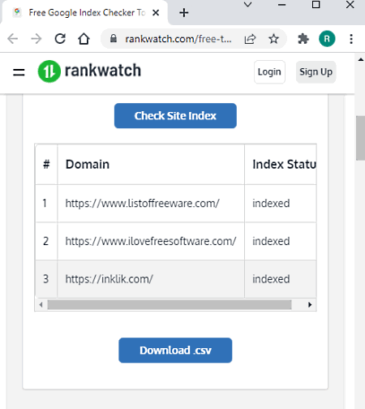
Task: Open a new browser tab
Action: [x=184, y=13]
